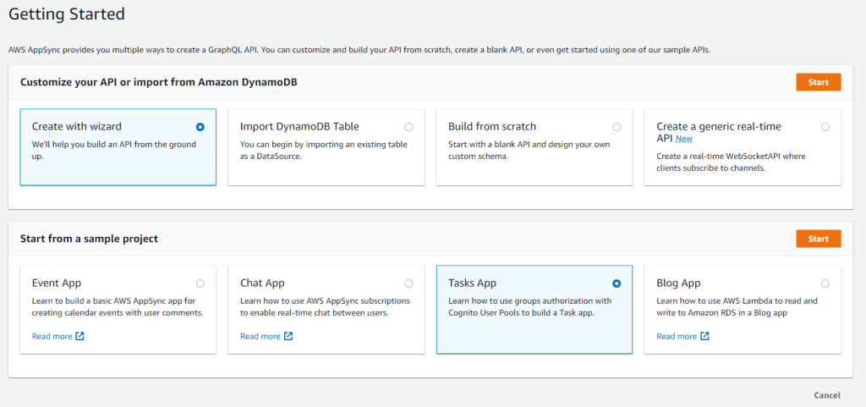Click the Blog App card title
The width and height of the screenshot is (866, 407).
pos(678,283)
